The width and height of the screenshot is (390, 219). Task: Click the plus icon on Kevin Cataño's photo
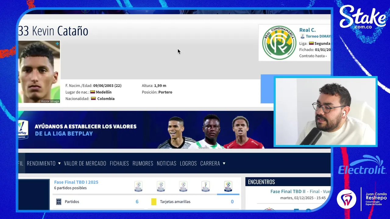click(x=57, y=44)
